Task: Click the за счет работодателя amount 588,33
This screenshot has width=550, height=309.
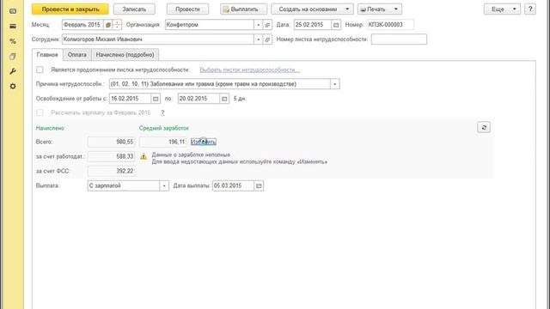Action: [111, 156]
